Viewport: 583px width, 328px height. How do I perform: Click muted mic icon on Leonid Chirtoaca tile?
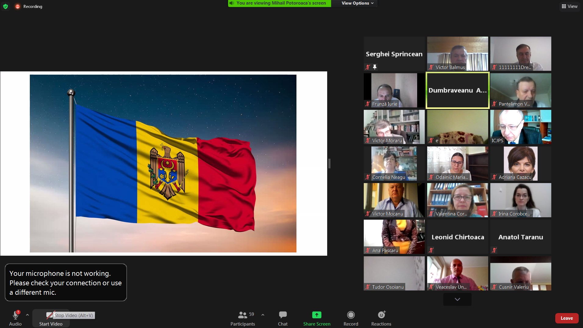point(431,250)
